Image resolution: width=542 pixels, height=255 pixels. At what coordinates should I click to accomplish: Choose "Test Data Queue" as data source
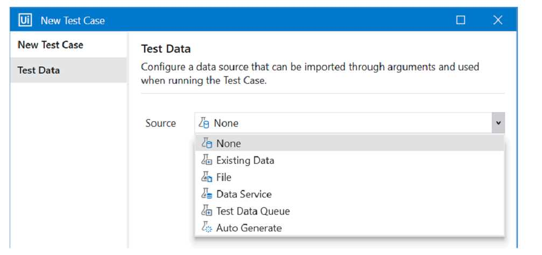click(x=253, y=211)
